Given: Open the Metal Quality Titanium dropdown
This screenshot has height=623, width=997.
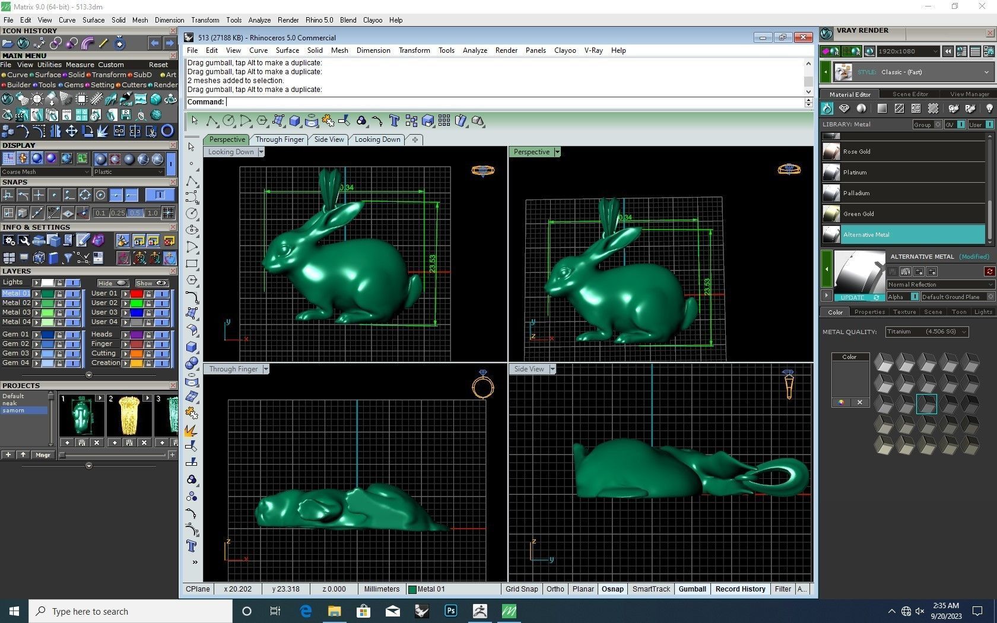Looking at the screenshot, I should pyautogui.click(x=927, y=332).
